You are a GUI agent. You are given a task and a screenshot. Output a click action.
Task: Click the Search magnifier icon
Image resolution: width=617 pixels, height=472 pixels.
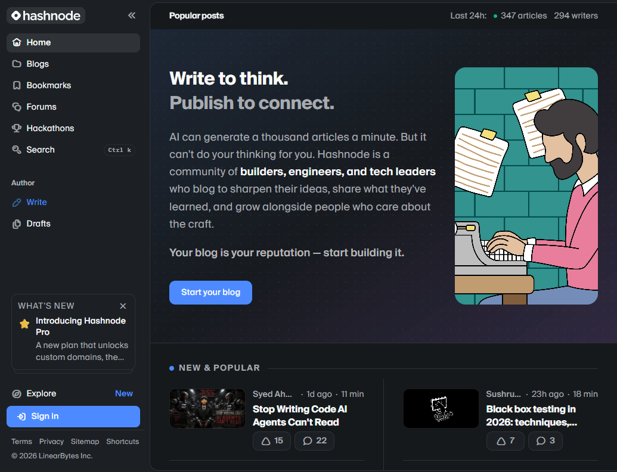pos(17,150)
